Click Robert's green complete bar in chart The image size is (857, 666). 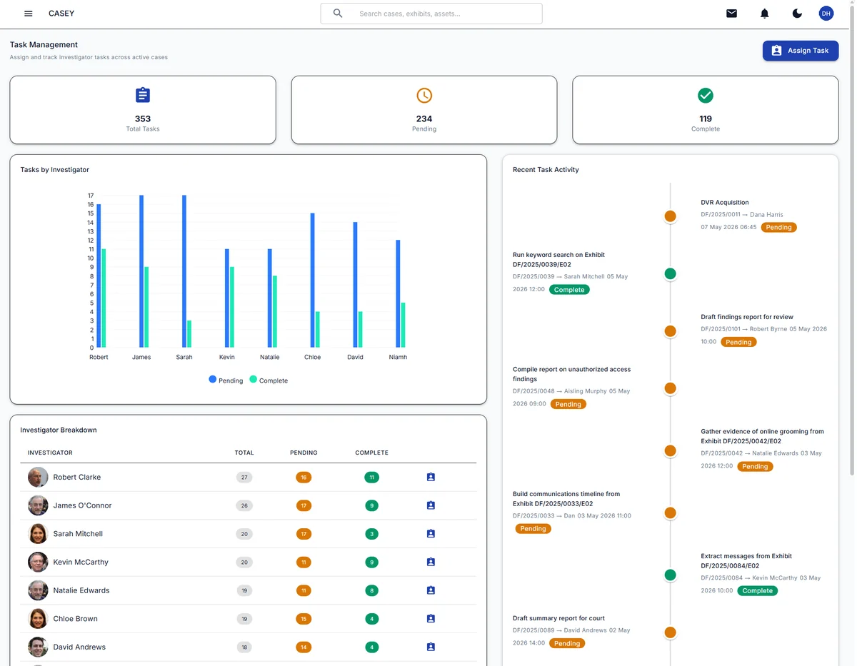coord(104,298)
